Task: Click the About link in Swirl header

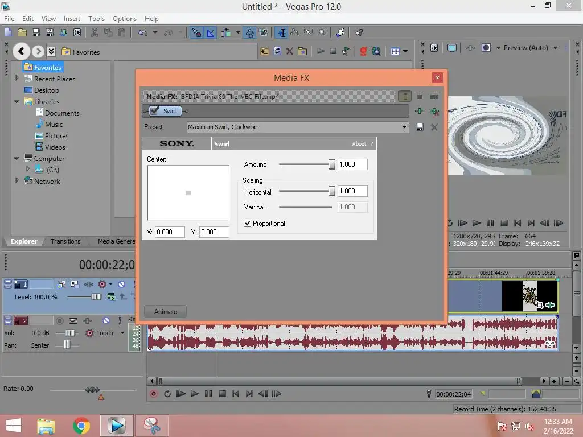Action: (359, 144)
